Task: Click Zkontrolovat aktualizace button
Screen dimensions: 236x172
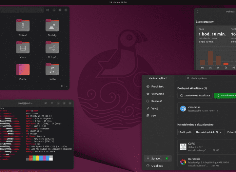Action: [x=195, y=95]
